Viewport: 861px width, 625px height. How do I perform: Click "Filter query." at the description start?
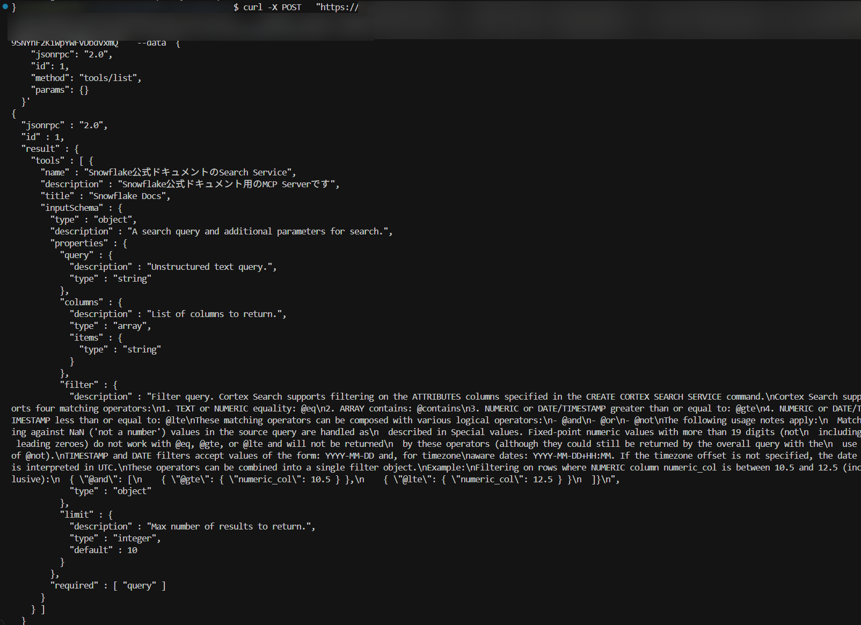pyautogui.click(x=183, y=397)
